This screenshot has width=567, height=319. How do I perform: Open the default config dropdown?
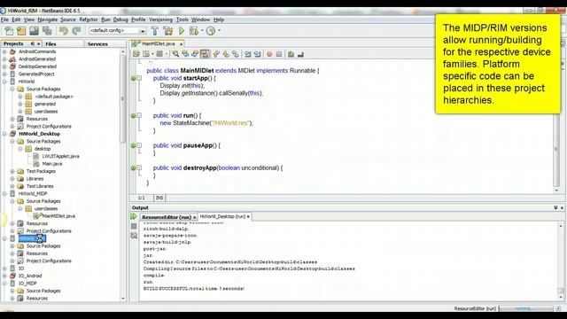[x=143, y=31]
